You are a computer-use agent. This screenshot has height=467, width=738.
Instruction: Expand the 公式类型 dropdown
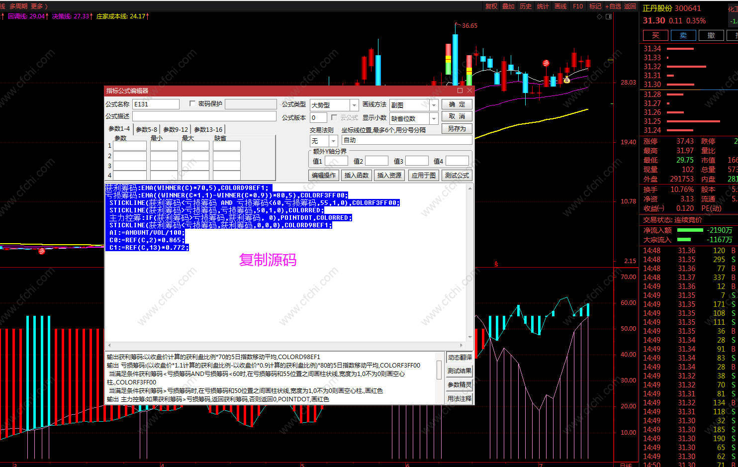click(354, 105)
